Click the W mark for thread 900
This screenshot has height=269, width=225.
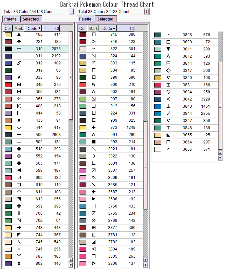(94, 85)
